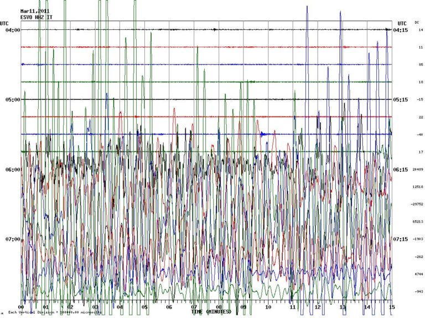Click the TIME (MINUTES) axis title
This screenshot has width=425, height=318.
coord(212,312)
